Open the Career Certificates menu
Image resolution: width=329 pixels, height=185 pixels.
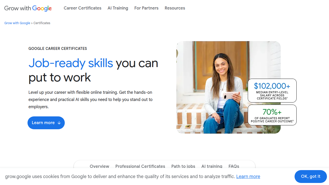point(83,8)
